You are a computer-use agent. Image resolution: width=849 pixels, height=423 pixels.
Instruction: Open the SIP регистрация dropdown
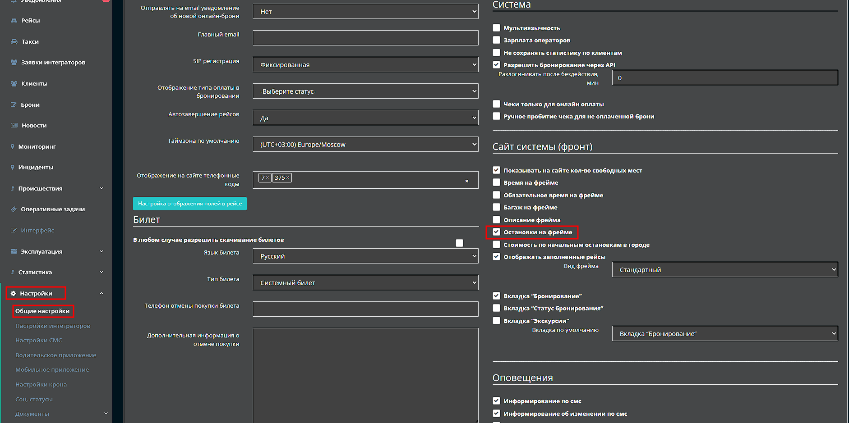(365, 65)
